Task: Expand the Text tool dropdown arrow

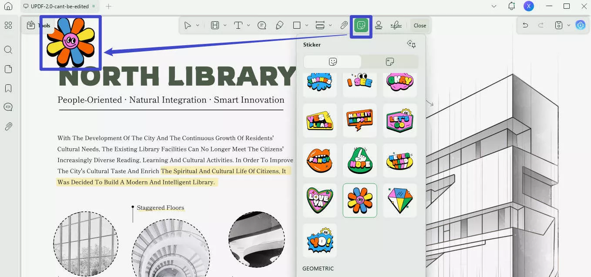Action: point(248,25)
